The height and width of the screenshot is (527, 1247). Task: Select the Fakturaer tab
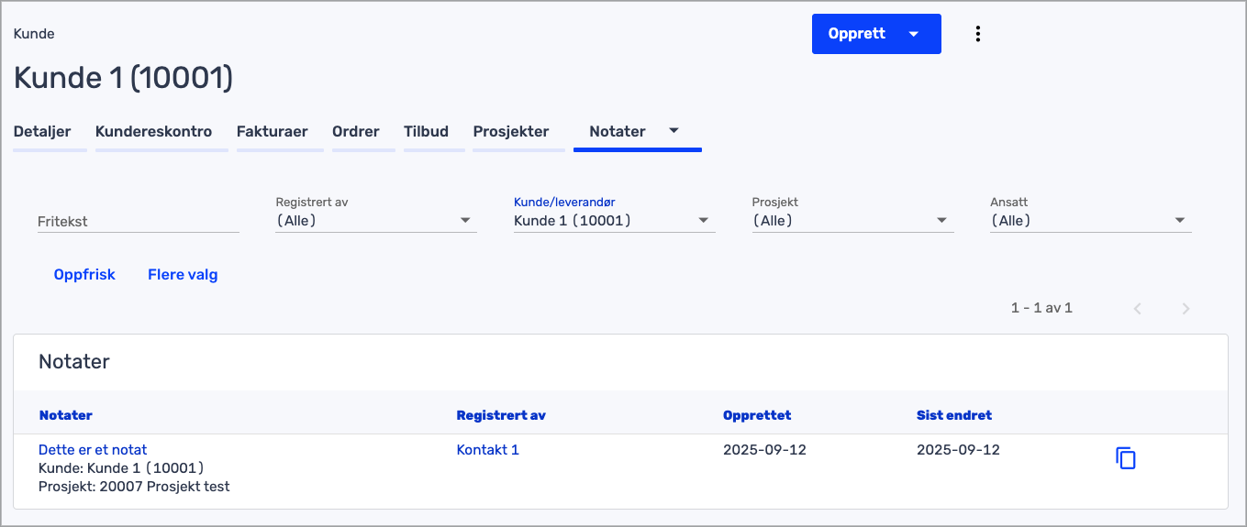[272, 132]
